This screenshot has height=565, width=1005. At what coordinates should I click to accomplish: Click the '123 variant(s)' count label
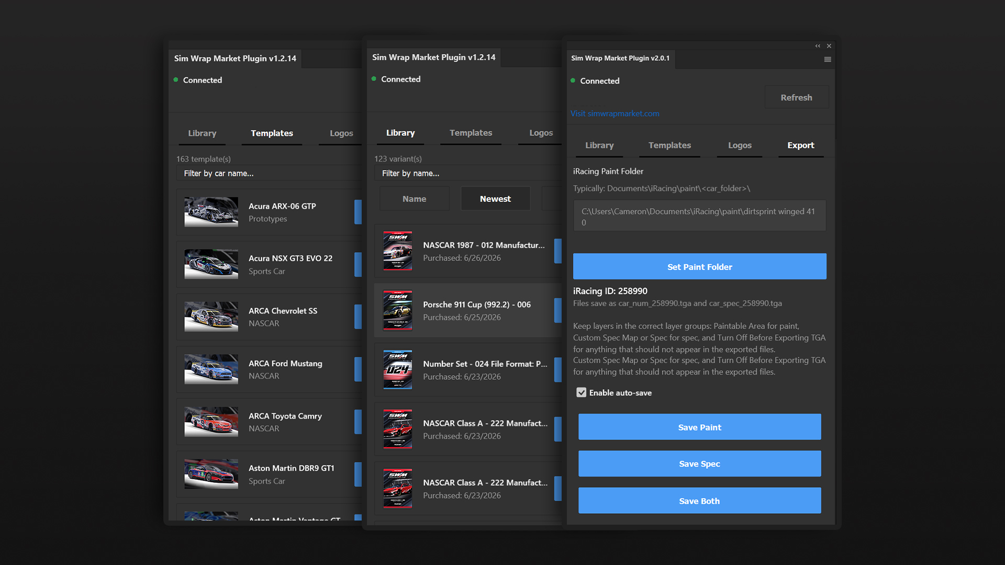[398, 159]
